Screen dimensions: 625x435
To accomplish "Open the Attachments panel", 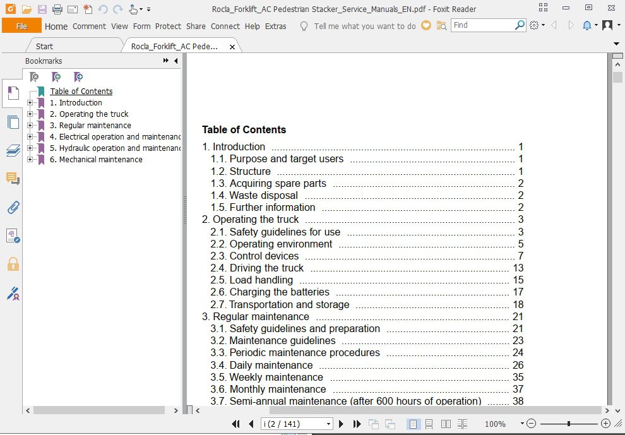I will pyautogui.click(x=13, y=206).
